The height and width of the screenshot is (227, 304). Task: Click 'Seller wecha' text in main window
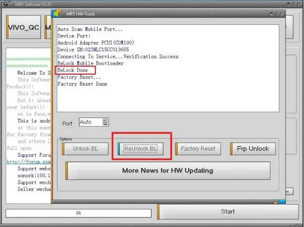click(x=34, y=189)
